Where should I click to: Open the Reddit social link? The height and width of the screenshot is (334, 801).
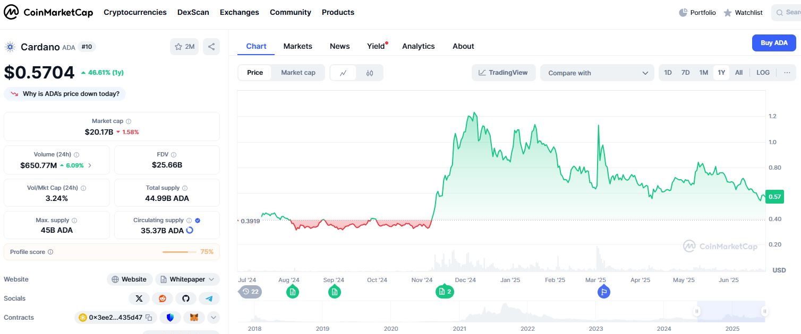point(163,298)
